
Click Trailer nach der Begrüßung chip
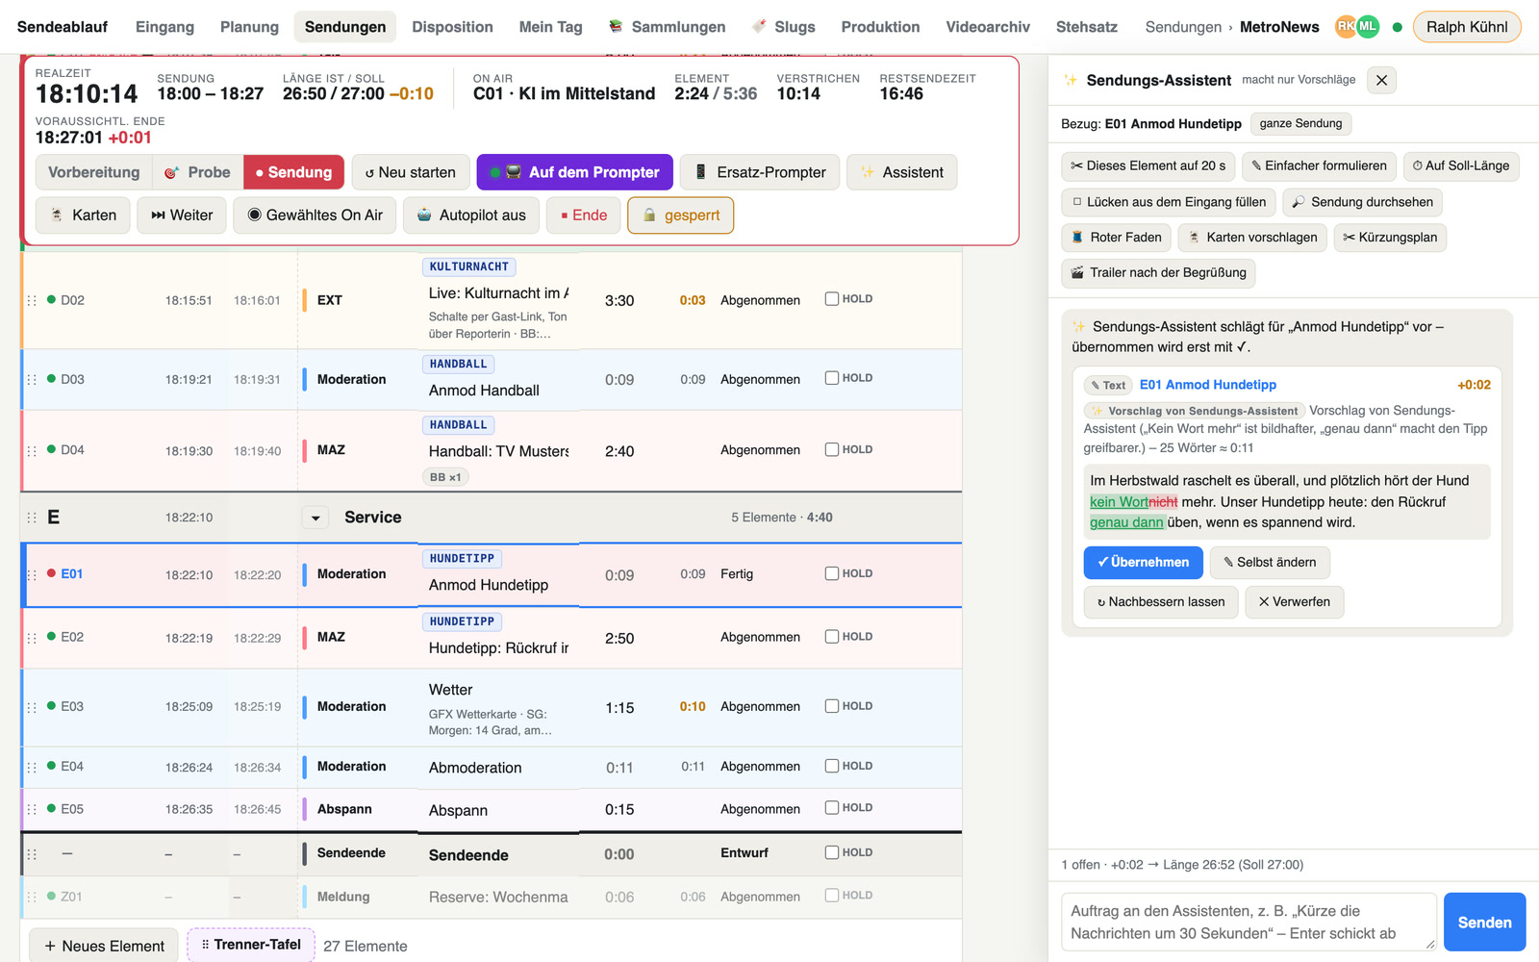click(1158, 273)
